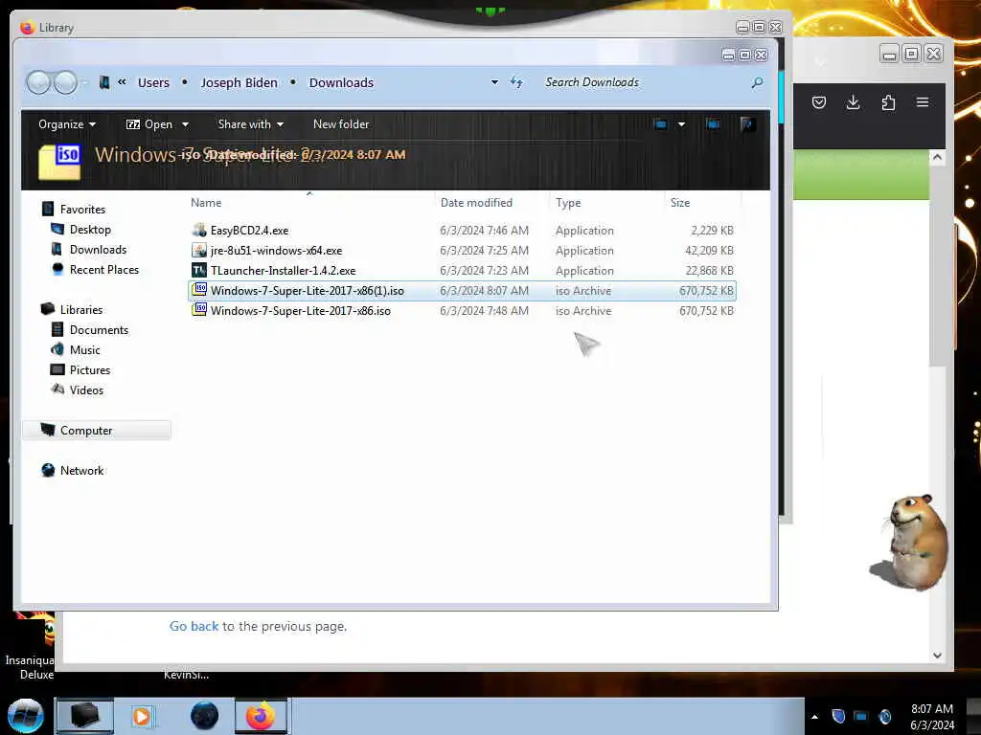Screen dimensions: 981x735
Task: Click the Back navigation button in Explorer
Action: point(38,82)
